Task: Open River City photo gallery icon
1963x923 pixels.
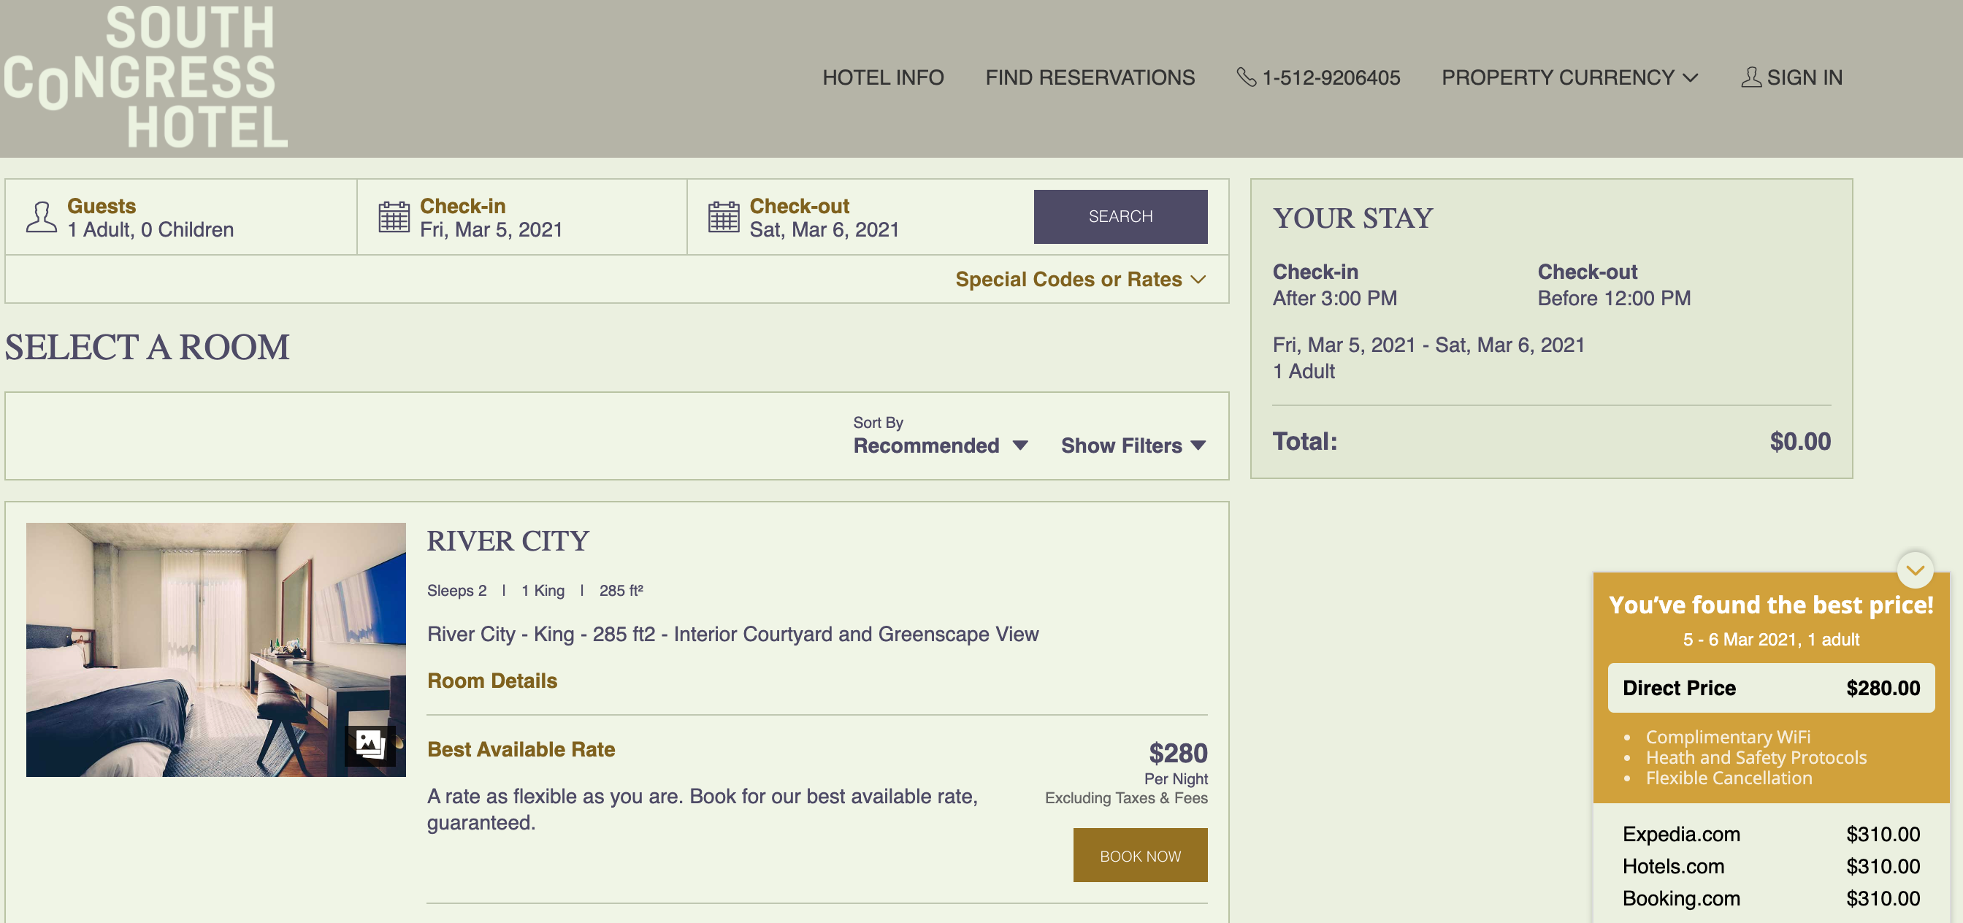Action: click(370, 743)
